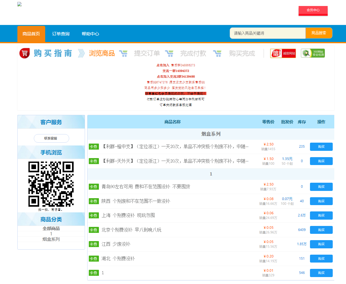346x284 pixels.
Task: Select 烟盒系列 category in sidebar
Action: (51, 239)
